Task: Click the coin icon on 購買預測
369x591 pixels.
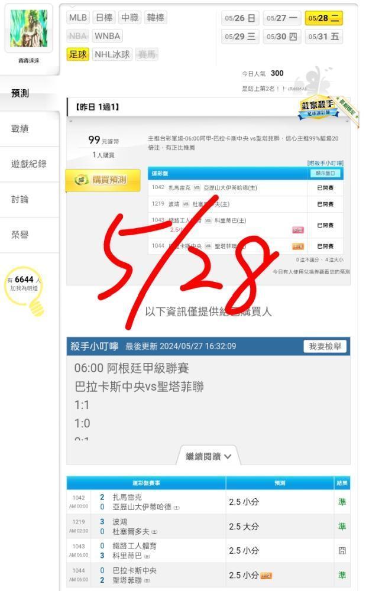Action: coord(81,180)
